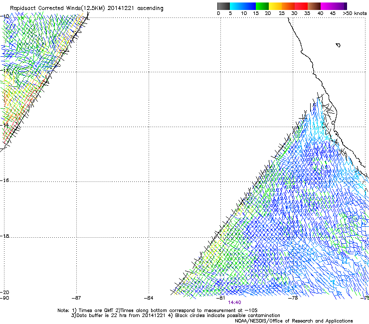Click the 'NOAA/NESDIS/Office of Research and Applications' credit
Viewport: 369px width, 324px height.
tap(294, 321)
